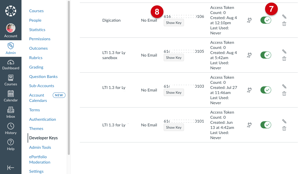Collapse the global navigation with arrow icon
This screenshot has width=307, height=174.
click(x=11, y=167)
